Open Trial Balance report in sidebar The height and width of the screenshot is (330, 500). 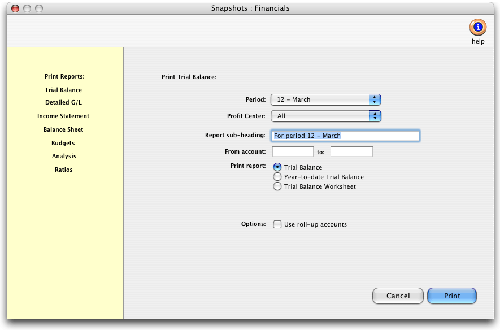(x=63, y=90)
